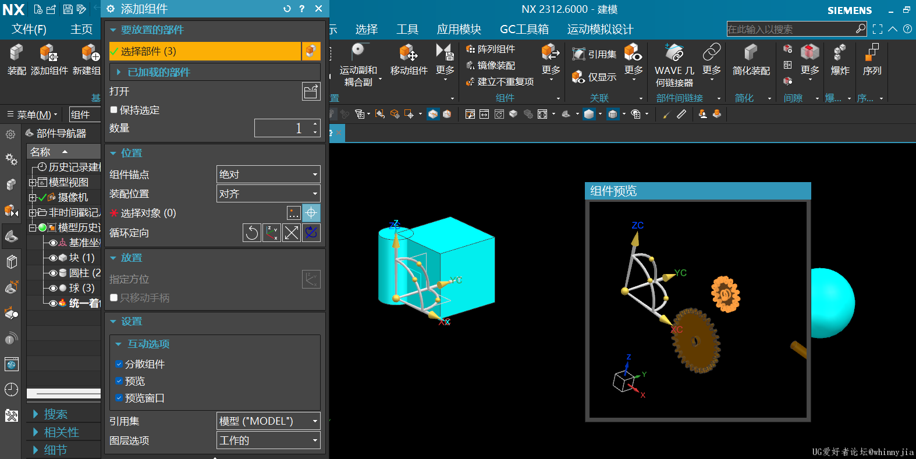916x459 pixels.
Task: Toggle the 摄像机 green check mark
Action: pos(42,197)
